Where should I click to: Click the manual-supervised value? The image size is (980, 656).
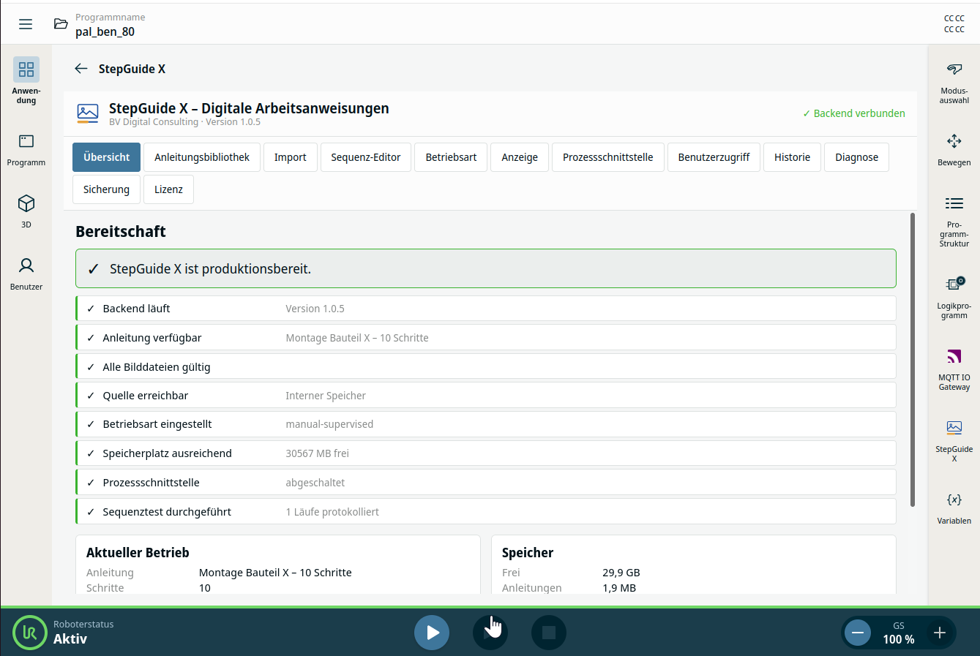click(x=329, y=424)
